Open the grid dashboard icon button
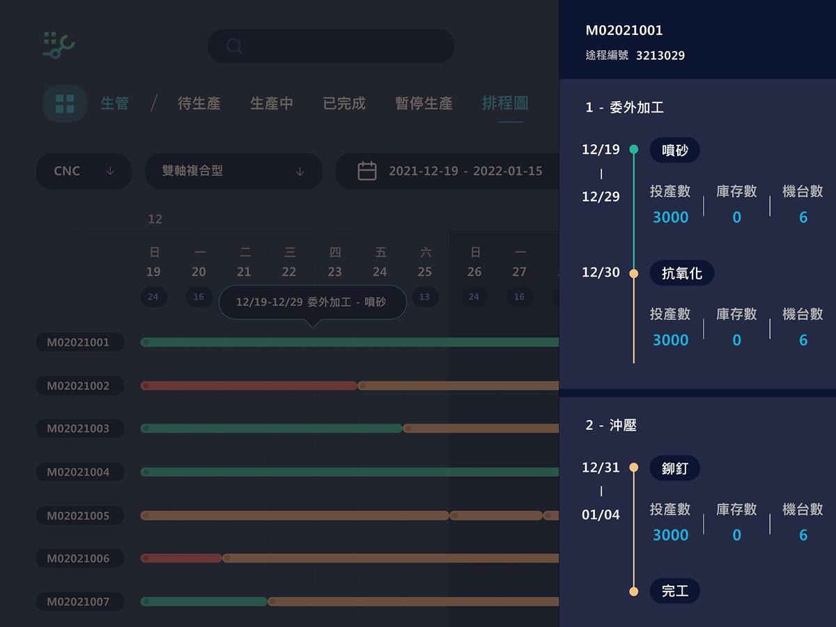The height and width of the screenshot is (627, 836). [x=65, y=103]
